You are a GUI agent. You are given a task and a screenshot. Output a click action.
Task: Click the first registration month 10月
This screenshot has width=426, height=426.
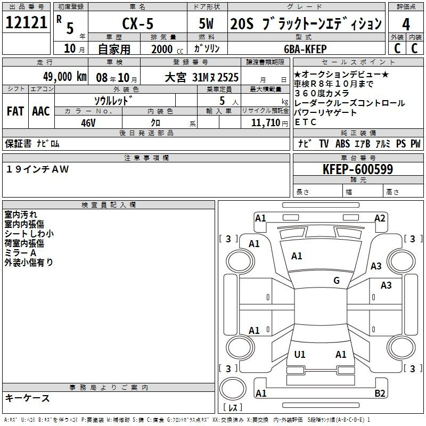[x=74, y=48]
